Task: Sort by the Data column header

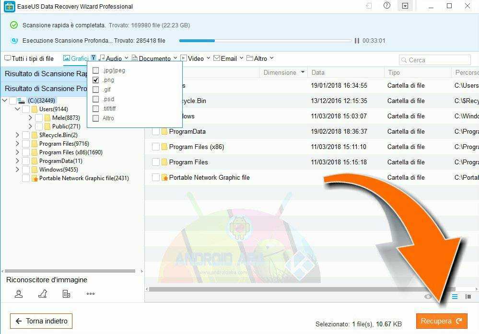Action: click(x=346, y=73)
